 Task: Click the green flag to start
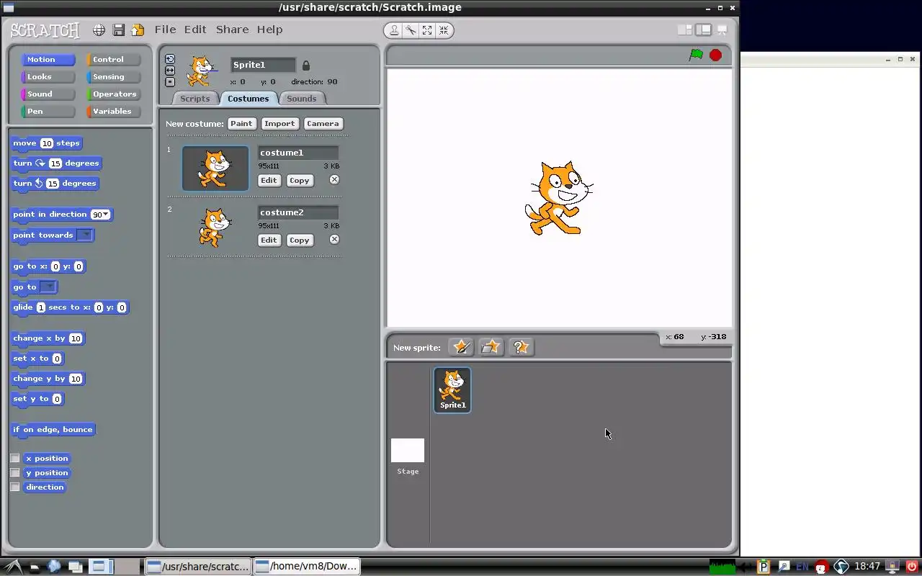tap(696, 55)
